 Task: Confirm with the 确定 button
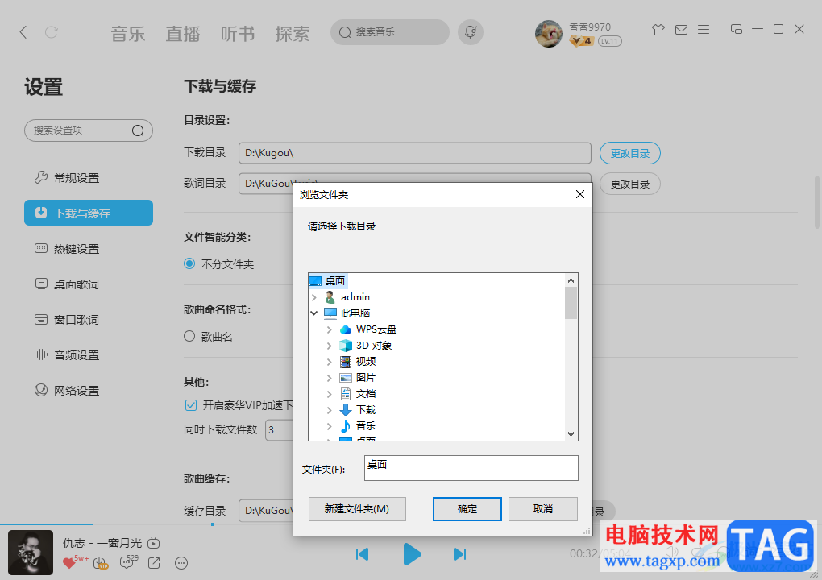(x=467, y=509)
